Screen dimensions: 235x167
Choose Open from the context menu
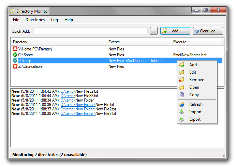(x=197, y=87)
